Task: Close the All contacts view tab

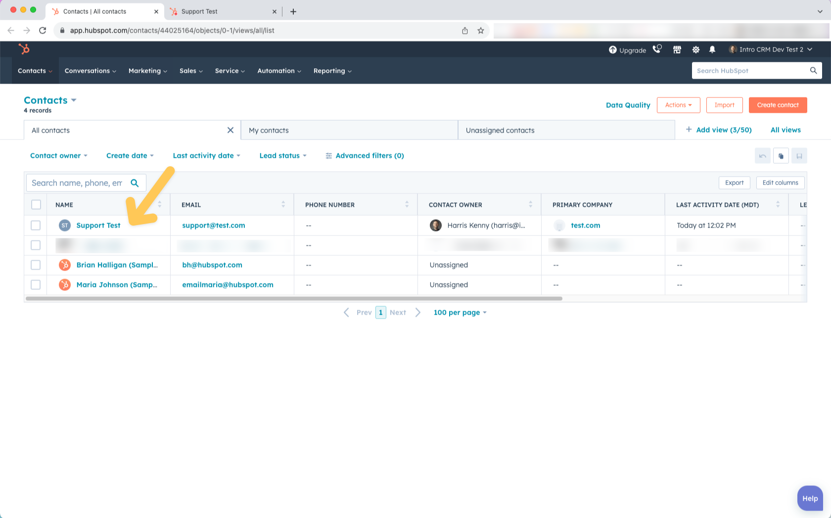Action: point(231,130)
